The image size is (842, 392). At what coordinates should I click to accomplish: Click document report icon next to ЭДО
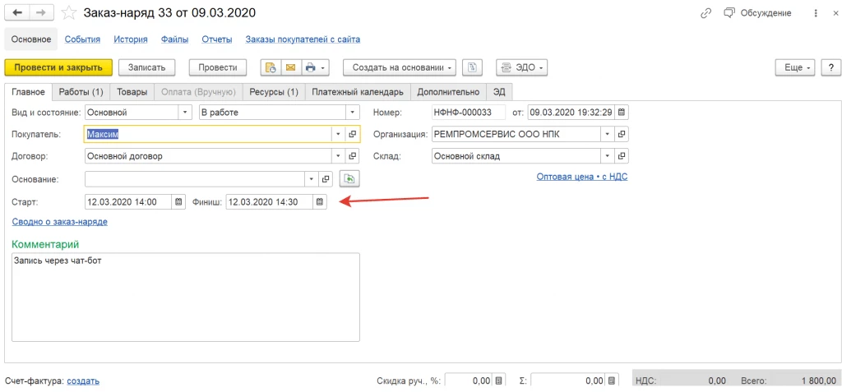point(472,67)
